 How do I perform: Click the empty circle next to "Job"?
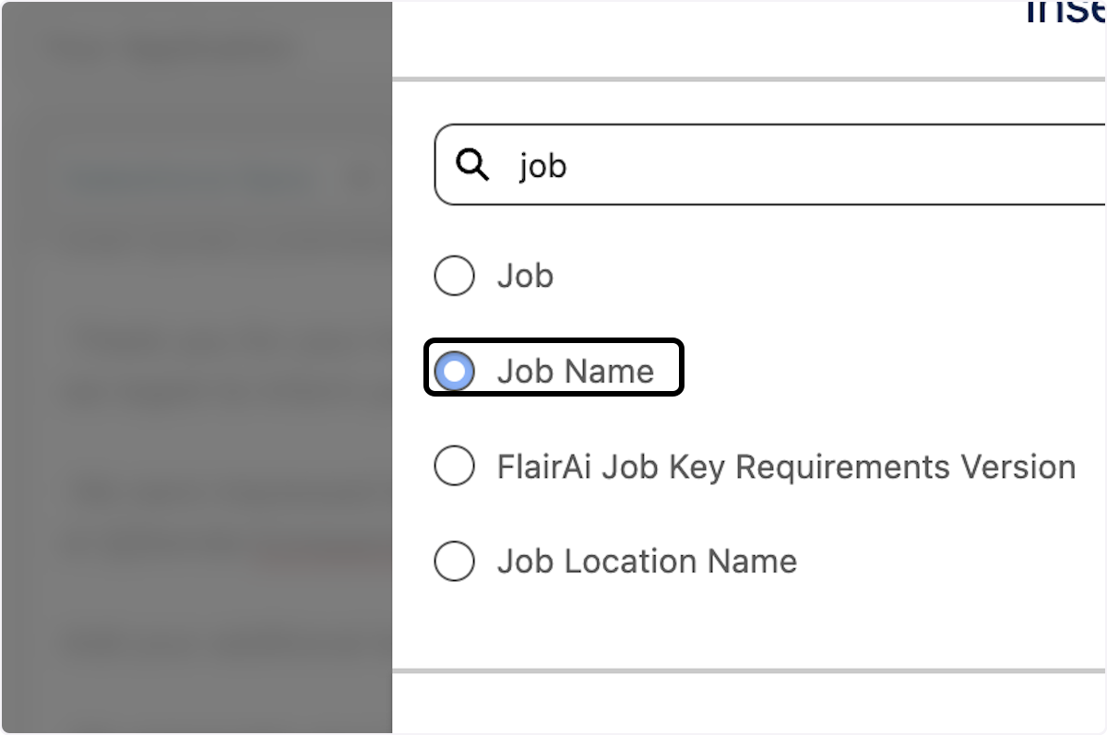point(454,275)
